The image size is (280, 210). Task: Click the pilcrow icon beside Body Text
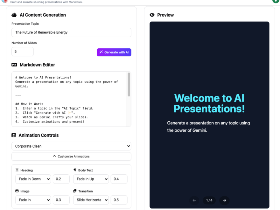(x=75, y=170)
